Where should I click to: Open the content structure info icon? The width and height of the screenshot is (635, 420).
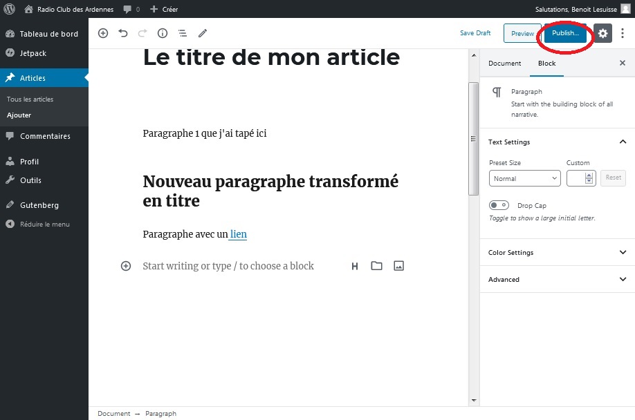point(163,33)
